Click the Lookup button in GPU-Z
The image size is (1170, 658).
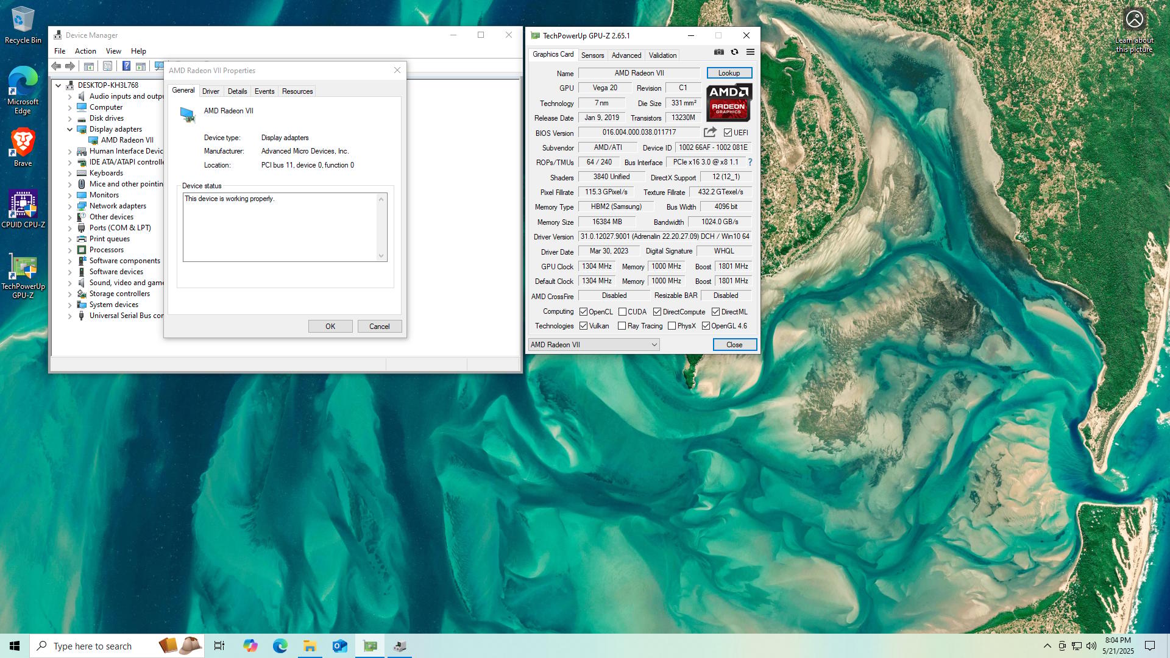tap(729, 73)
